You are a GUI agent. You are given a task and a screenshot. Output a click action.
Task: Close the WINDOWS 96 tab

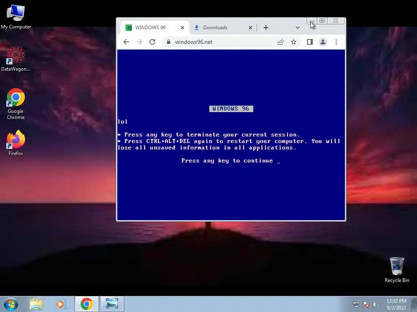[x=182, y=28]
